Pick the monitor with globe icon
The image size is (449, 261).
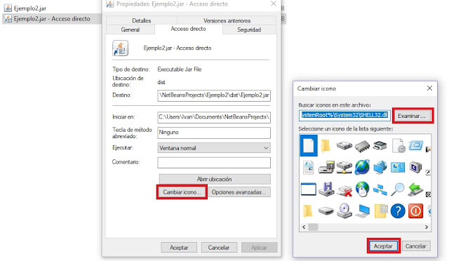380,167
